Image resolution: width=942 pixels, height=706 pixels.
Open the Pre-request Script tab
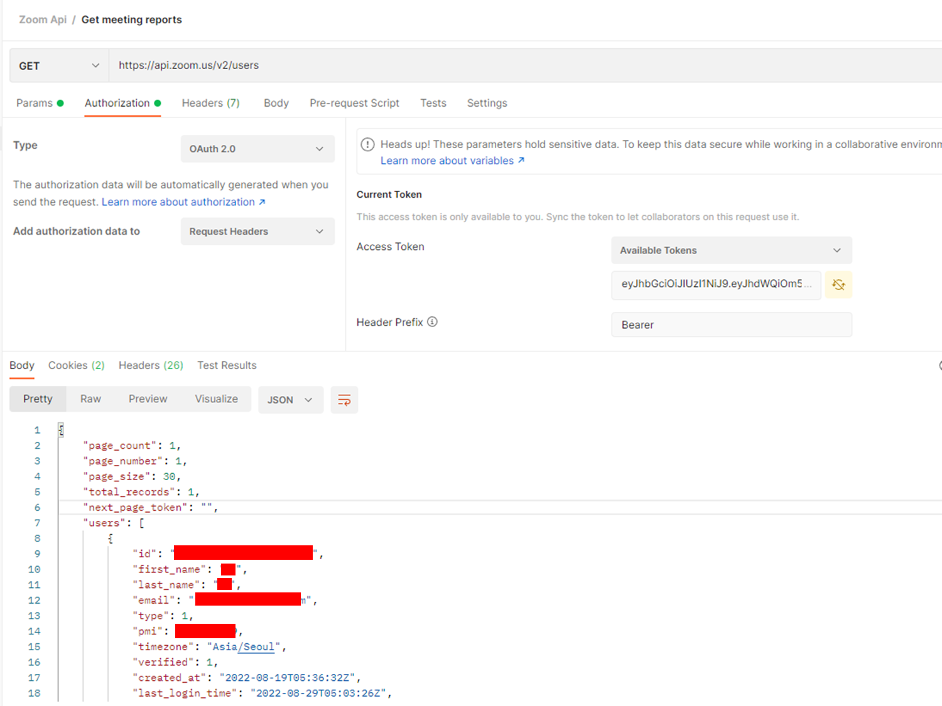354,103
